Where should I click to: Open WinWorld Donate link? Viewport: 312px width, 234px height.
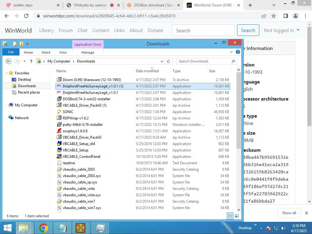[x=155, y=30]
